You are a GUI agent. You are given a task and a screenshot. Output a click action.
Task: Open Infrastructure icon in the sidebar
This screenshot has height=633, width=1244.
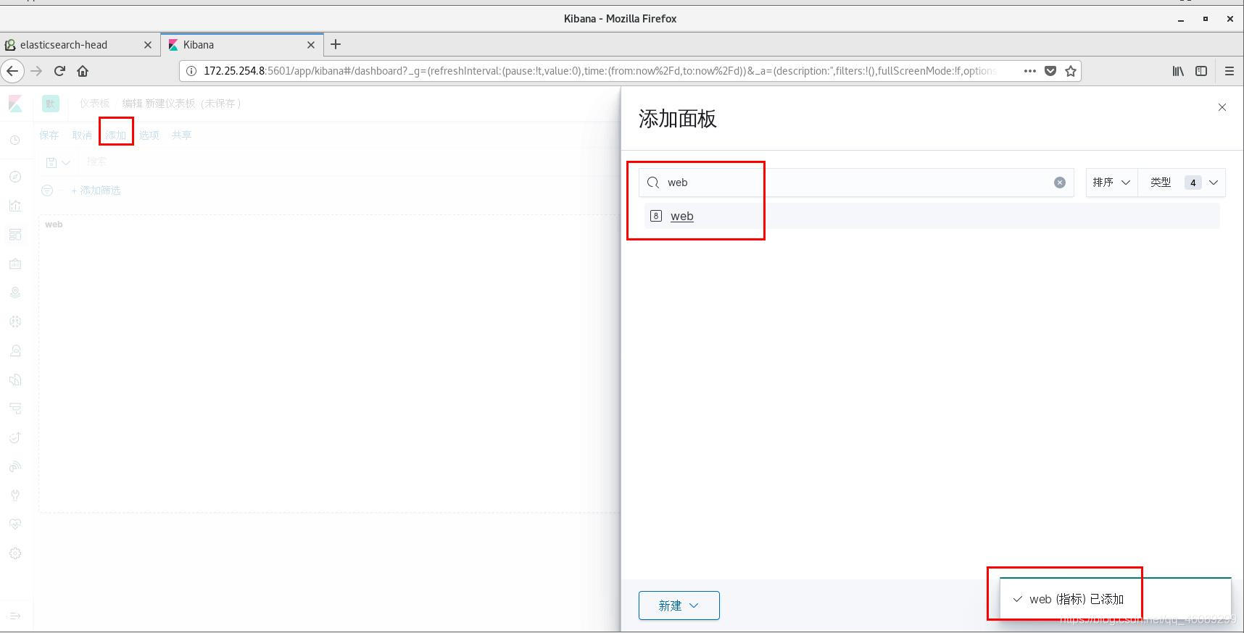(15, 351)
